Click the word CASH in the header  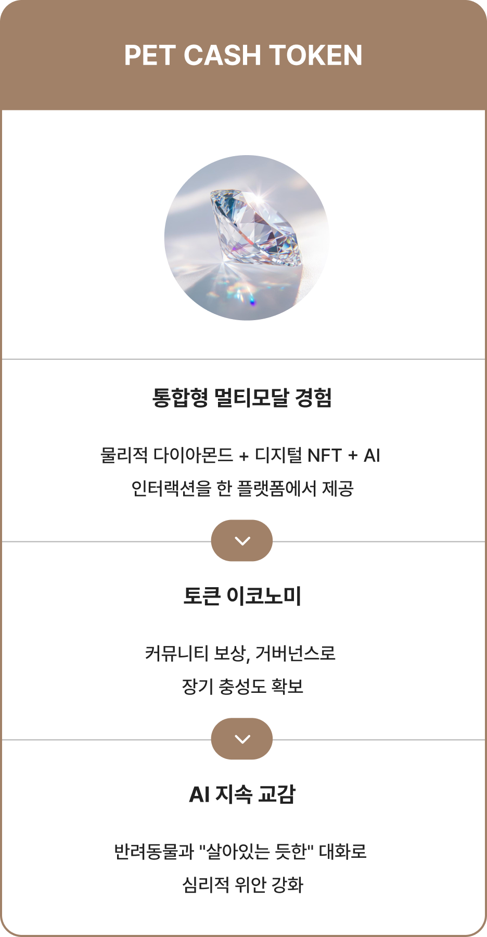[222, 55]
